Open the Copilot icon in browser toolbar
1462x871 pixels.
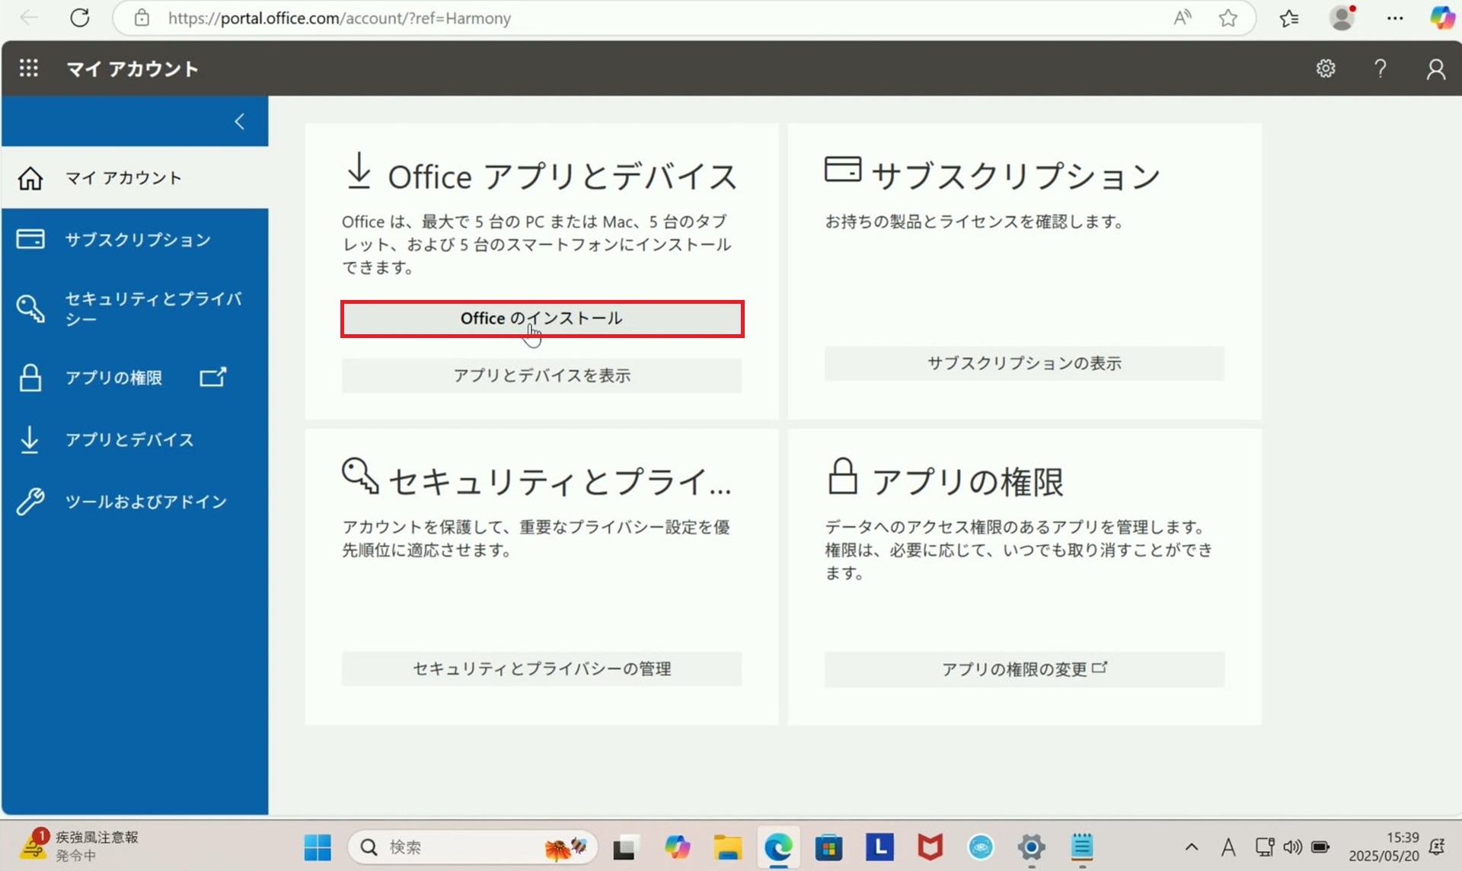pos(1442,18)
